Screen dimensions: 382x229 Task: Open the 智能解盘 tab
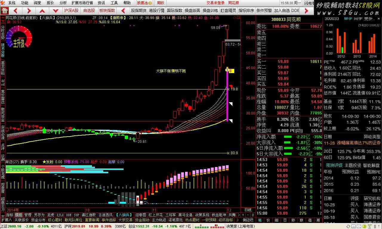[371, 165]
